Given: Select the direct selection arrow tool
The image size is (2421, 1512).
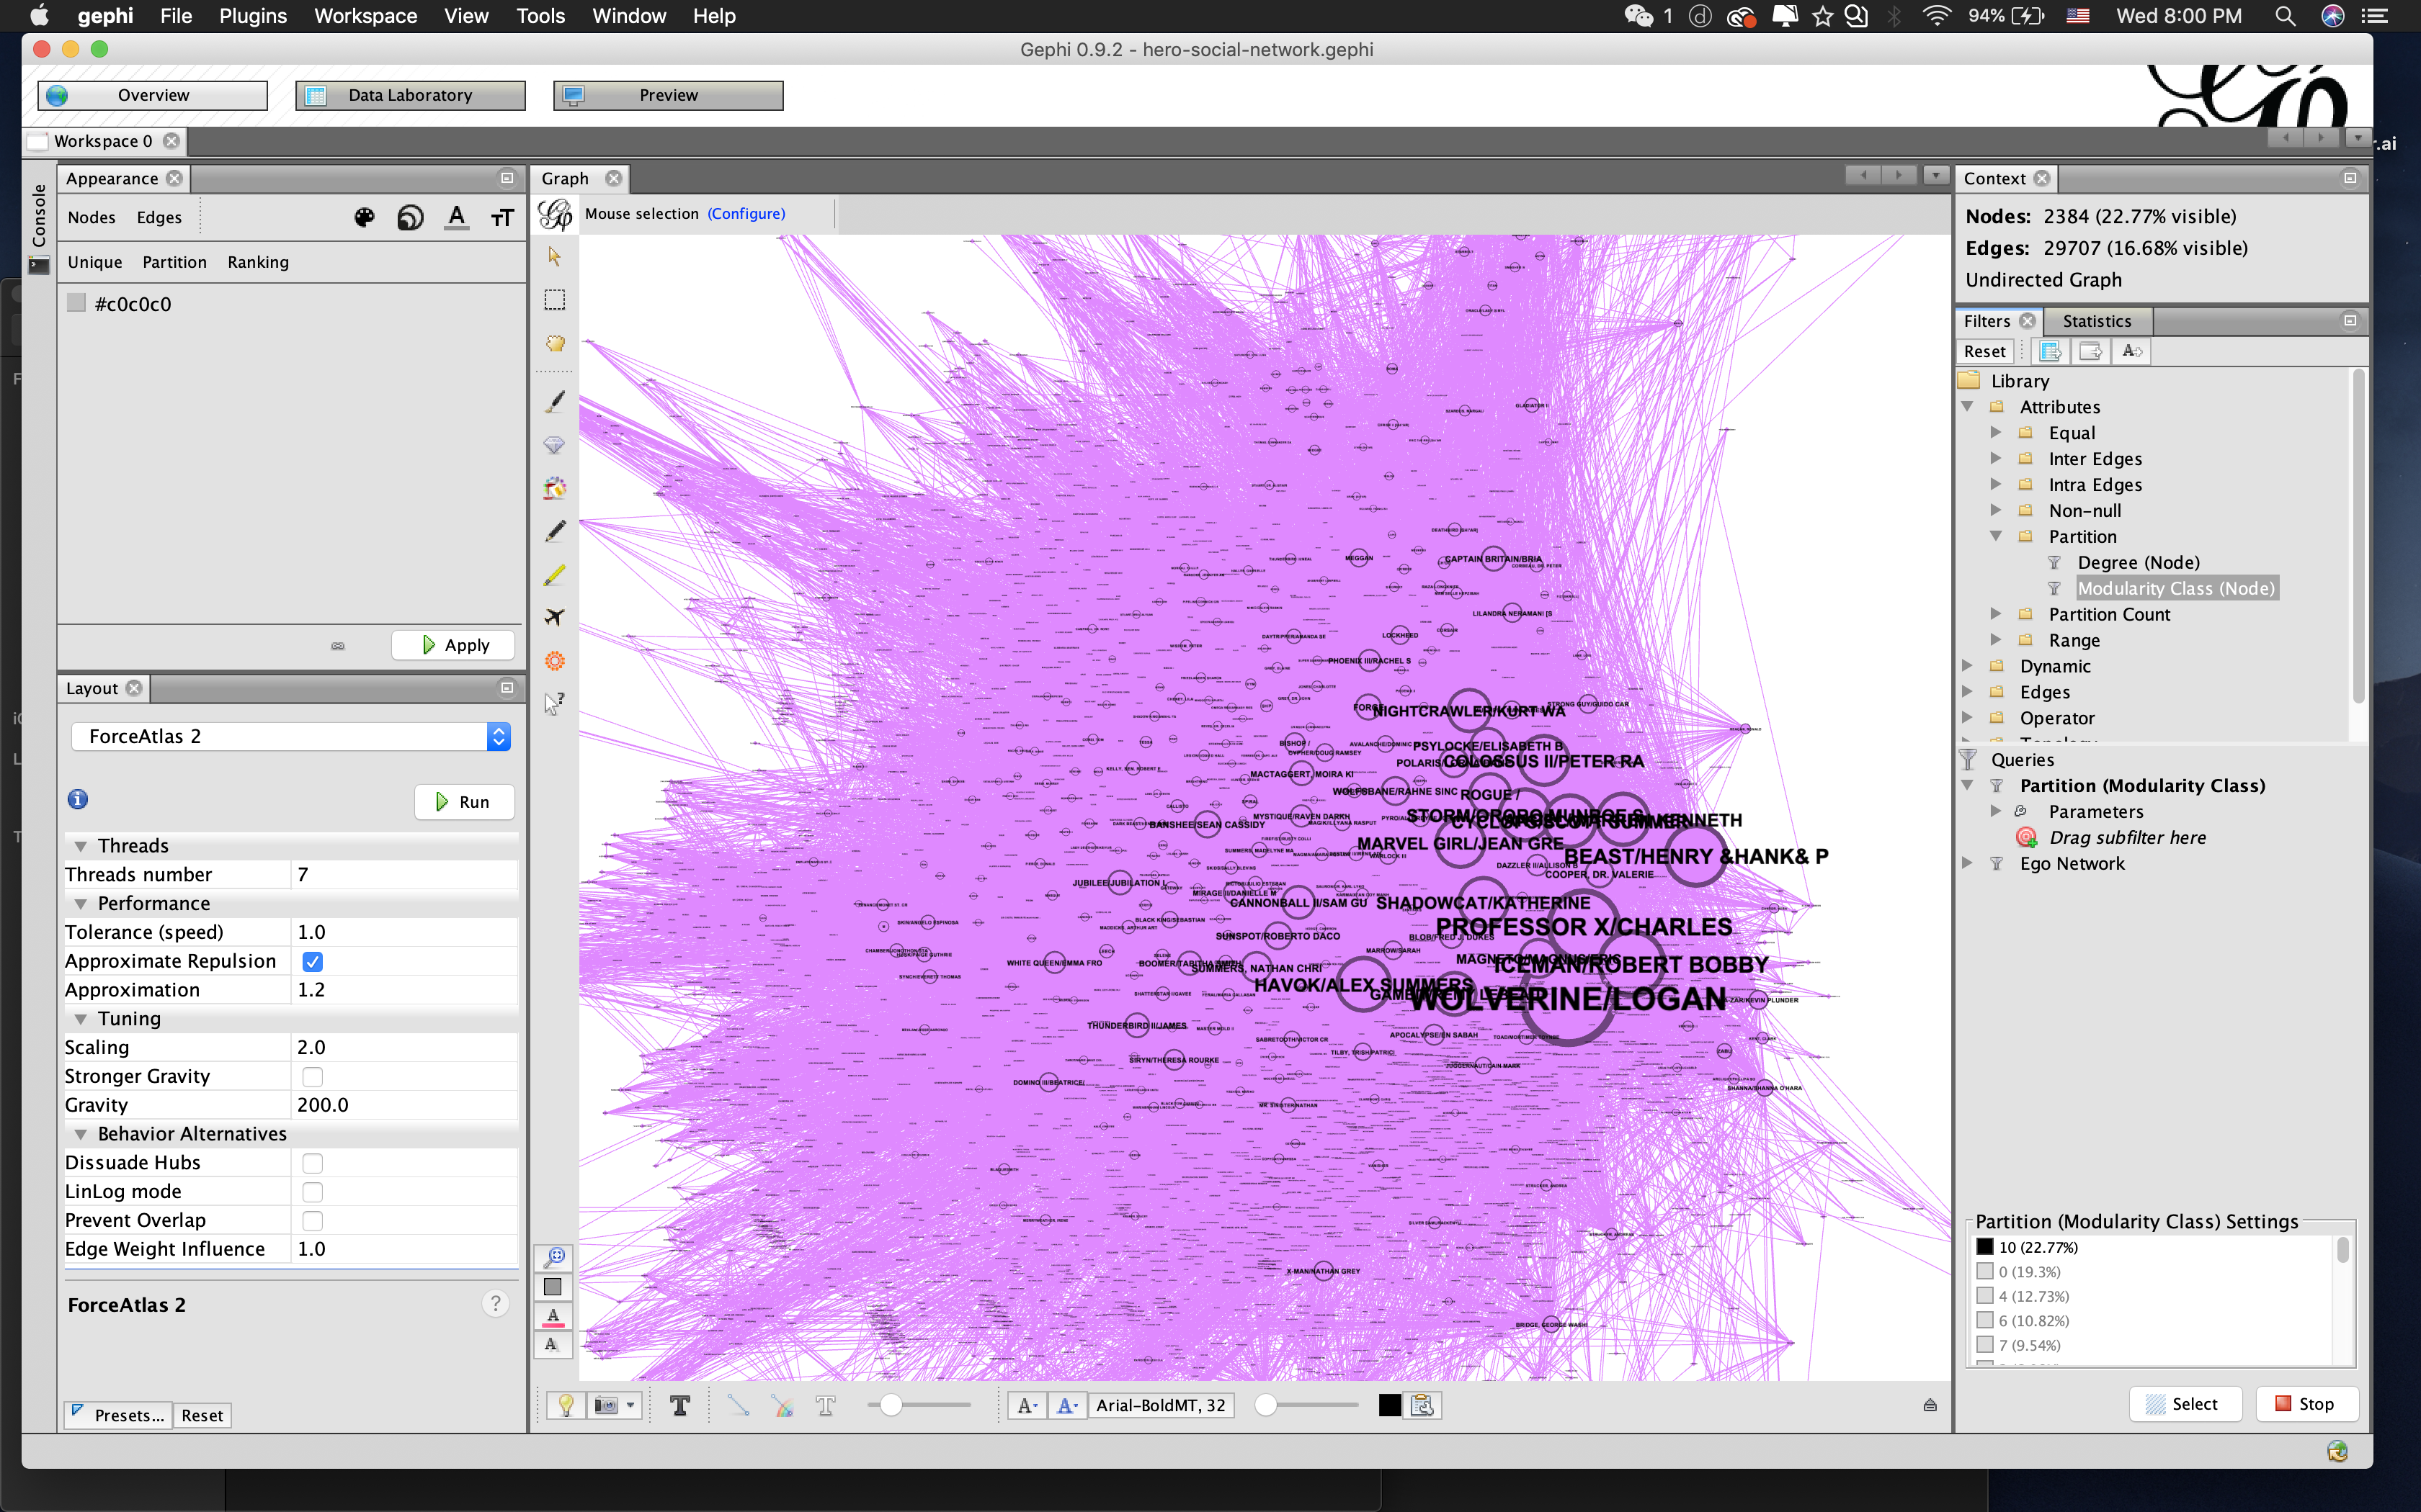Looking at the screenshot, I should click(x=554, y=257).
